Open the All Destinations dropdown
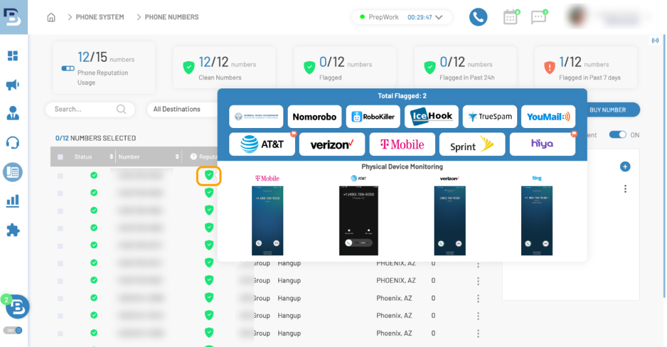The height and width of the screenshot is (347, 667). [x=183, y=109]
